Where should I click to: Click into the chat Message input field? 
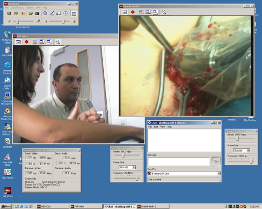[x=178, y=161]
